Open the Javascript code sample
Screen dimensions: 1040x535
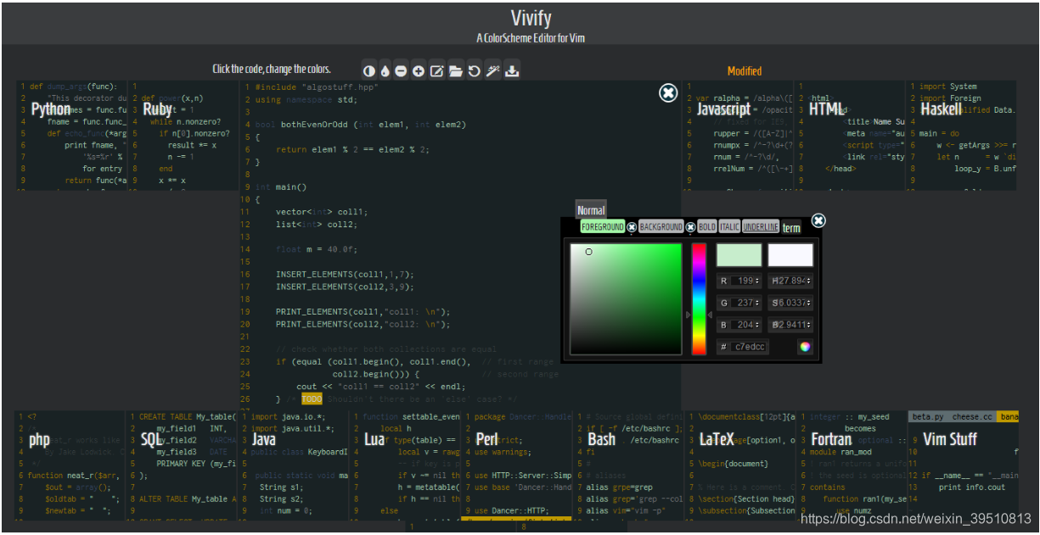(724, 109)
